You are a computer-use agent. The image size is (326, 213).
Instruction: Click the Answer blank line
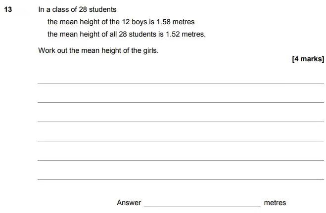[x=202, y=207]
